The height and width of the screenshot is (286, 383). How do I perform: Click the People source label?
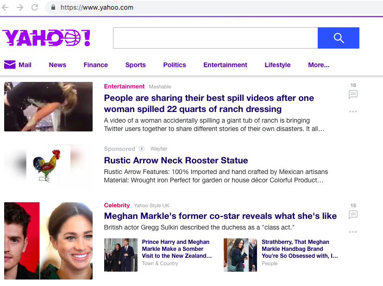(270, 263)
